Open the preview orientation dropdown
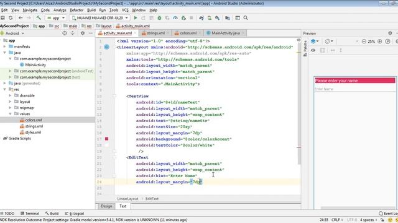398x223 pixels. [329, 42]
